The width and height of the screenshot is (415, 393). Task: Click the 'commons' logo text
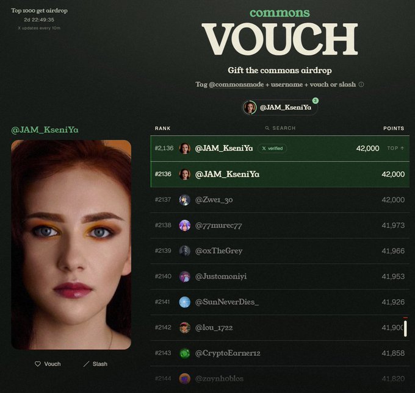pos(280,13)
